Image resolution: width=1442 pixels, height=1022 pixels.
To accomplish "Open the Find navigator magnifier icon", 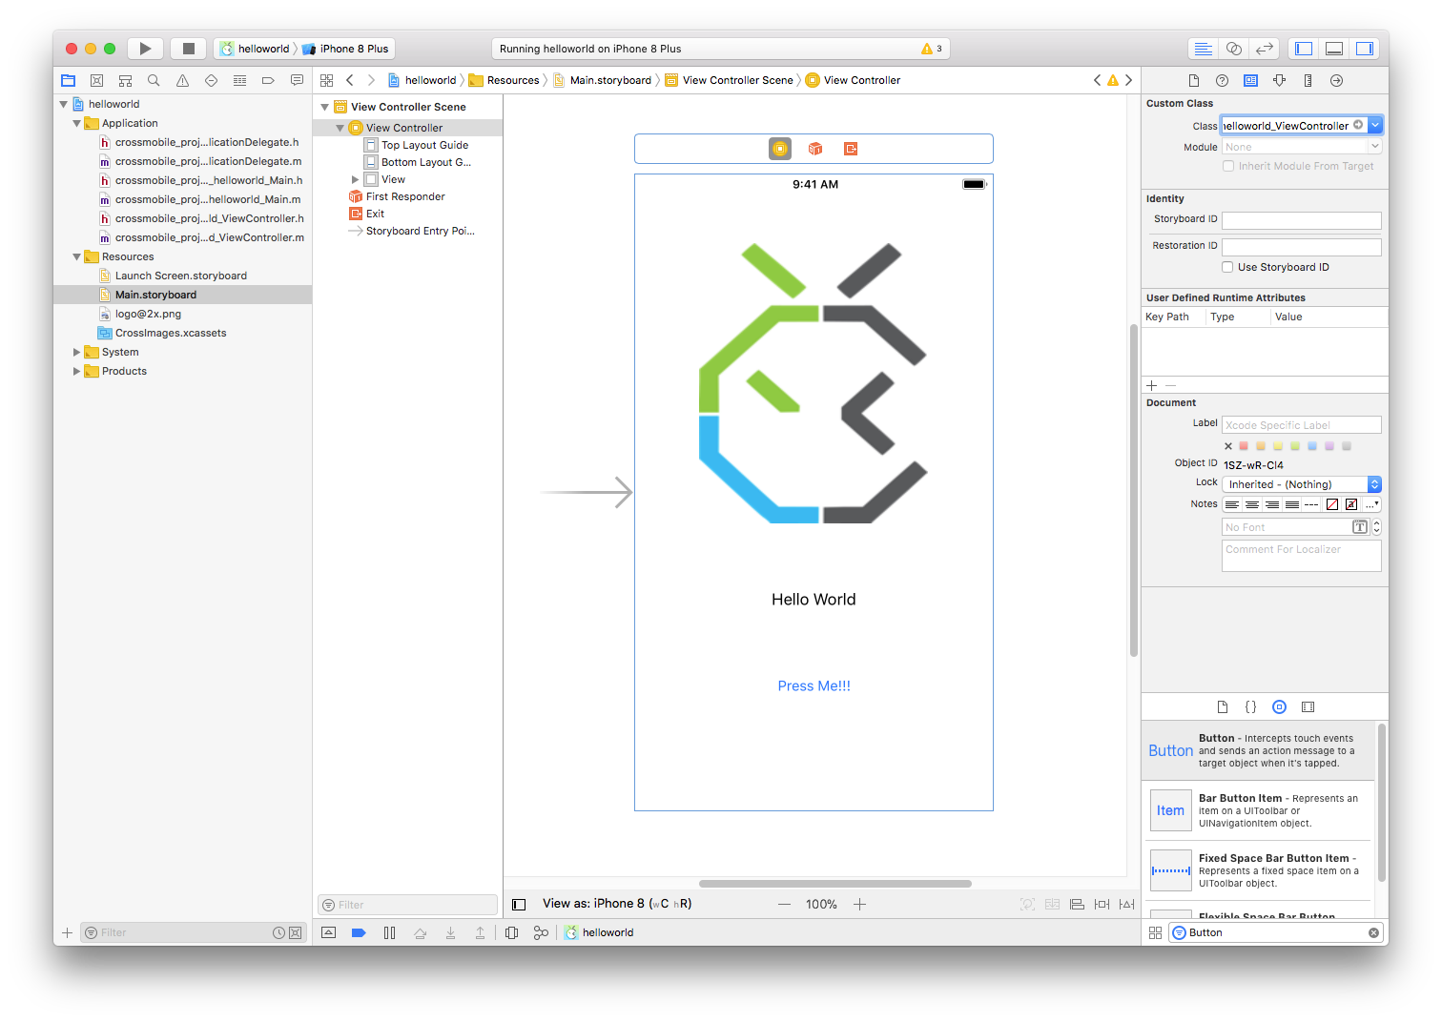I will coord(154,81).
